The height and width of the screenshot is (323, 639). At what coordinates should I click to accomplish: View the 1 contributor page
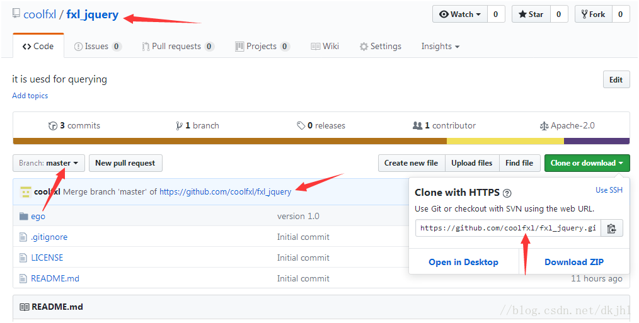pyautogui.click(x=444, y=126)
